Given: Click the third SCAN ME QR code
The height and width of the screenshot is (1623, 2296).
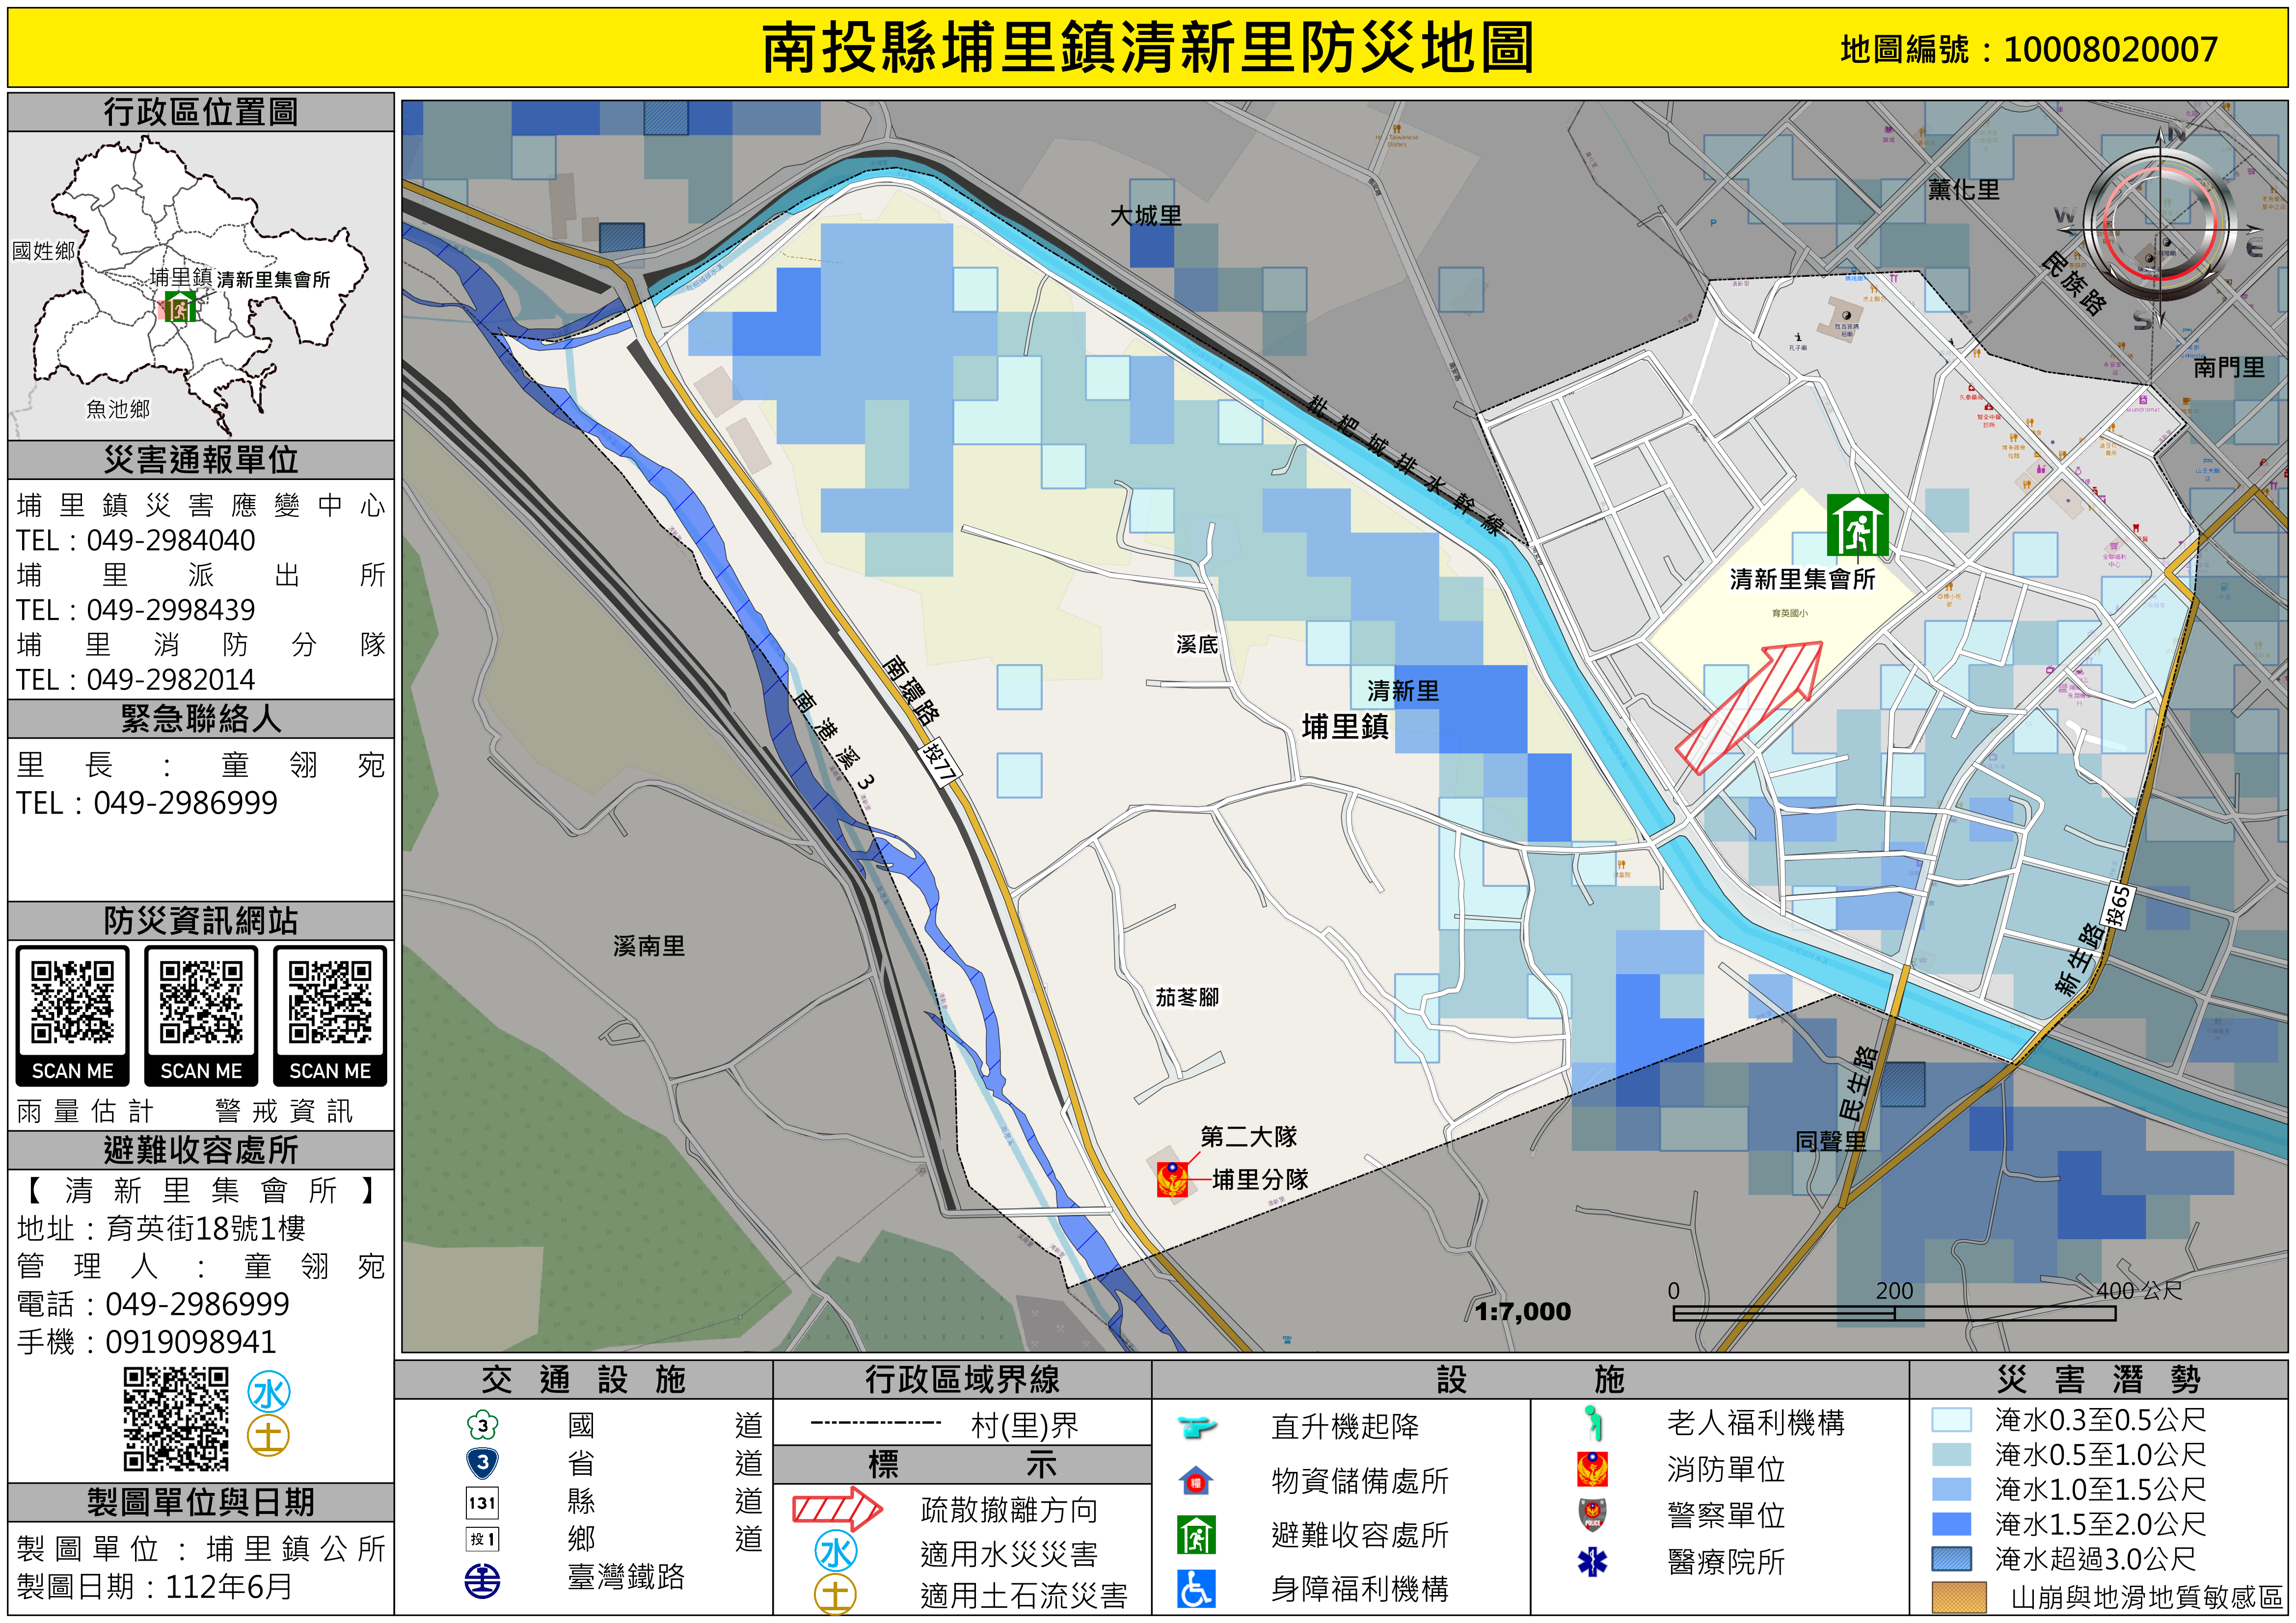Looking at the screenshot, I should point(330,1003).
